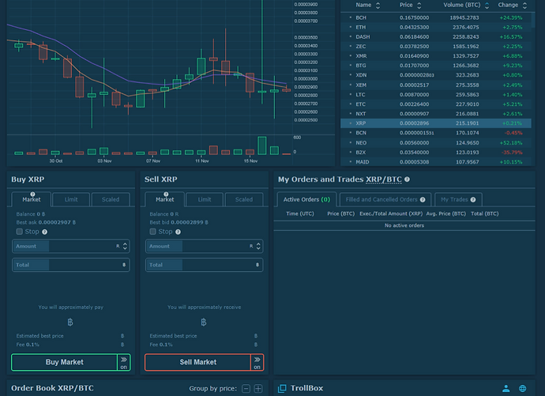The width and height of the screenshot is (545, 396).
Task: Switch Buy XRP to Scaled tab
Action: click(x=111, y=199)
